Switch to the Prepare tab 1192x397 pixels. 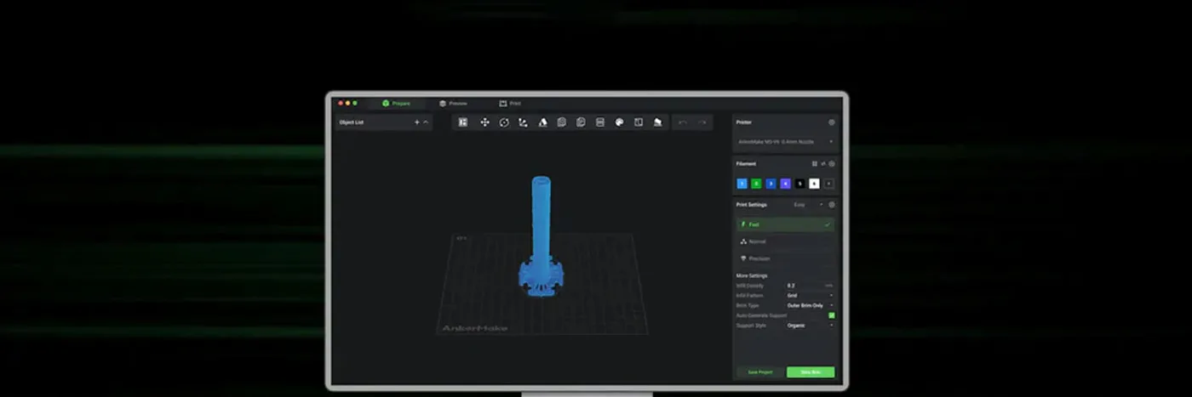(x=396, y=103)
